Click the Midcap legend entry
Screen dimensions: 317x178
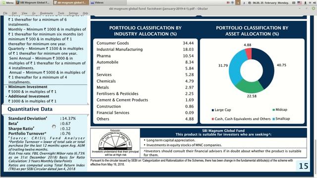[x=280, y=110]
